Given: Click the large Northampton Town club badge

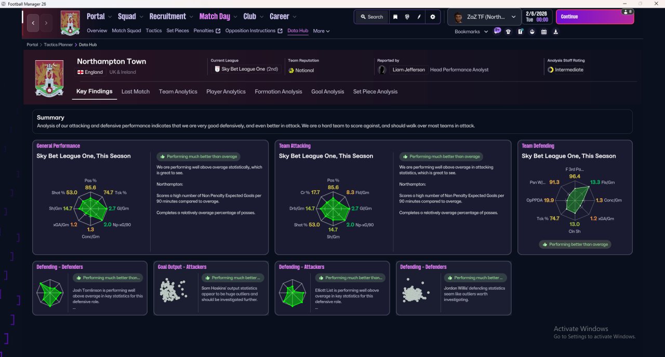Looking at the screenshot, I should tap(49, 78).
